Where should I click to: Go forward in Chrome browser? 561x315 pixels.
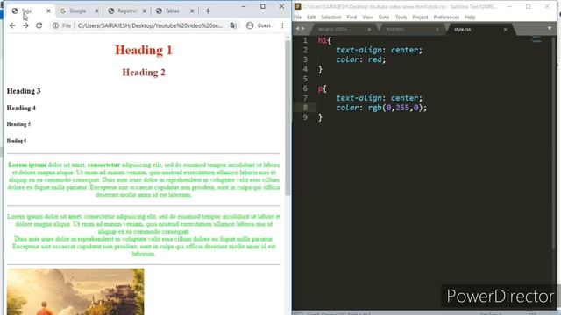pos(25,25)
